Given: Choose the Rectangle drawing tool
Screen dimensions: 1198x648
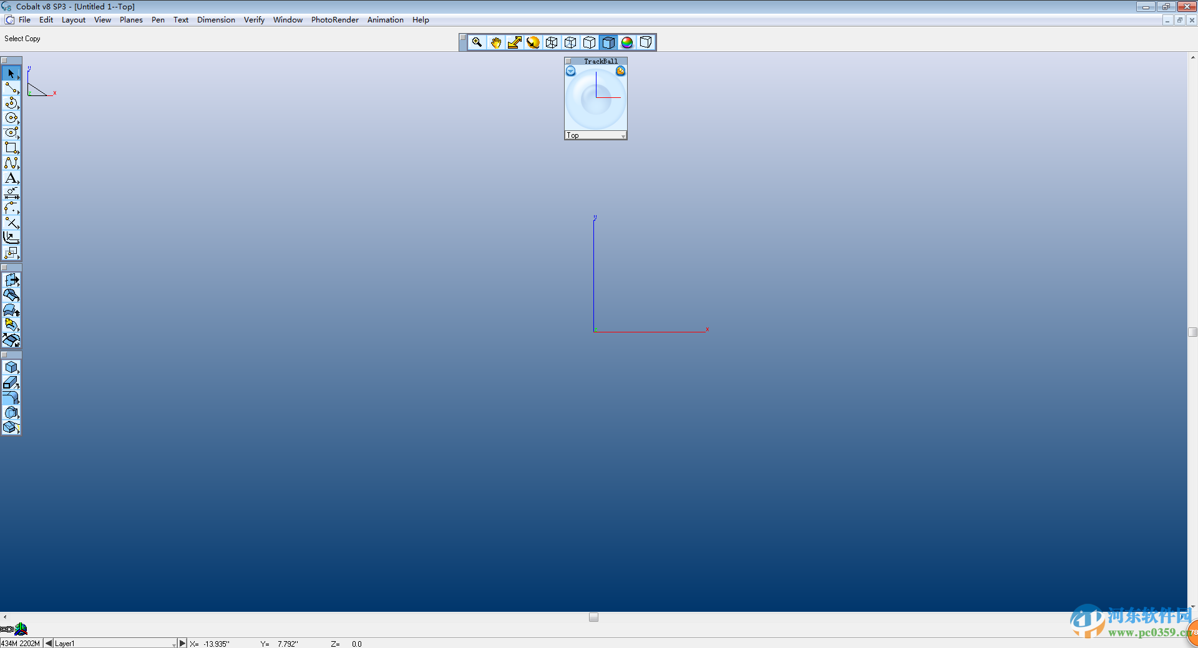Looking at the screenshot, I should point(11,148).
